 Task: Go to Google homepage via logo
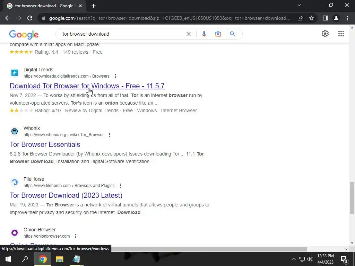click(x=24, y=34)
